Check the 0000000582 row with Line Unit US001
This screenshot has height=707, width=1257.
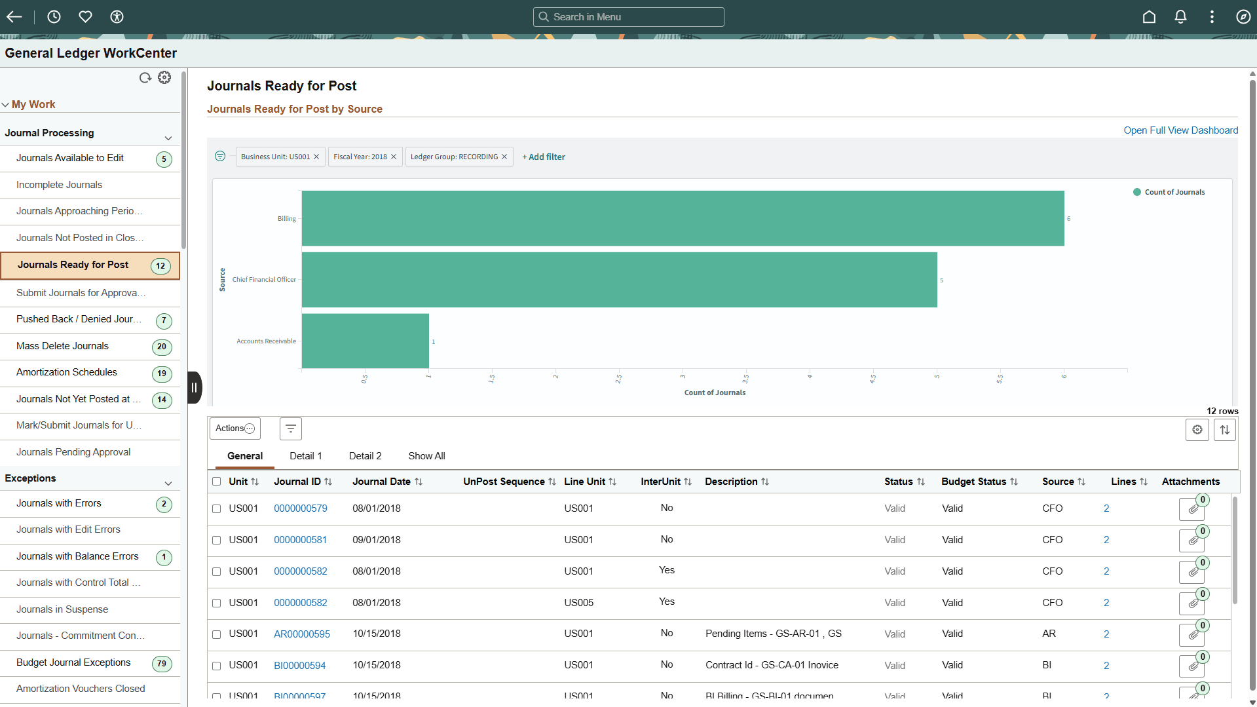click(x=217, y=571)
